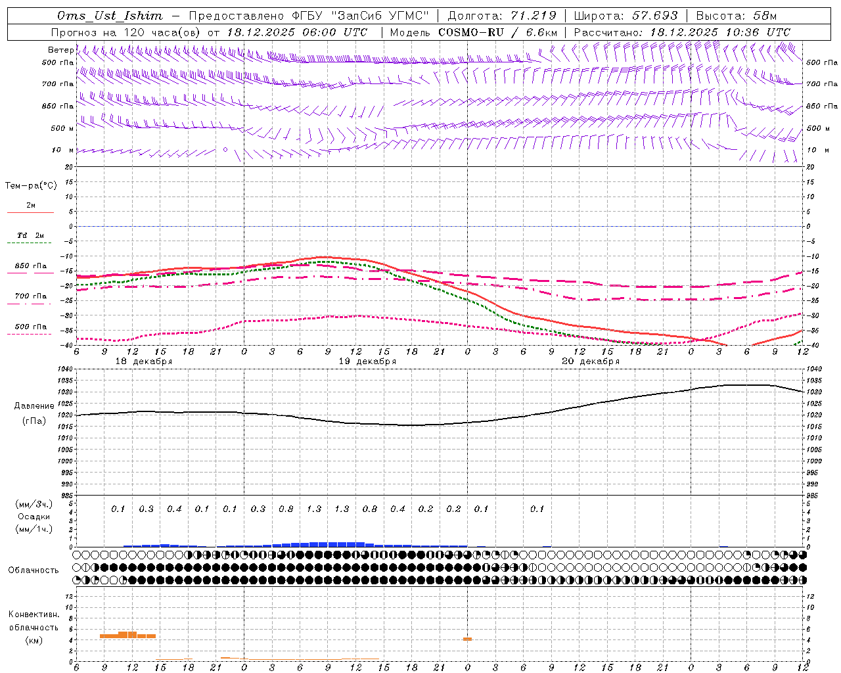Select the Осадки precipitation label
Viewport: 841px width, 673px height.
tap(34, 517)
